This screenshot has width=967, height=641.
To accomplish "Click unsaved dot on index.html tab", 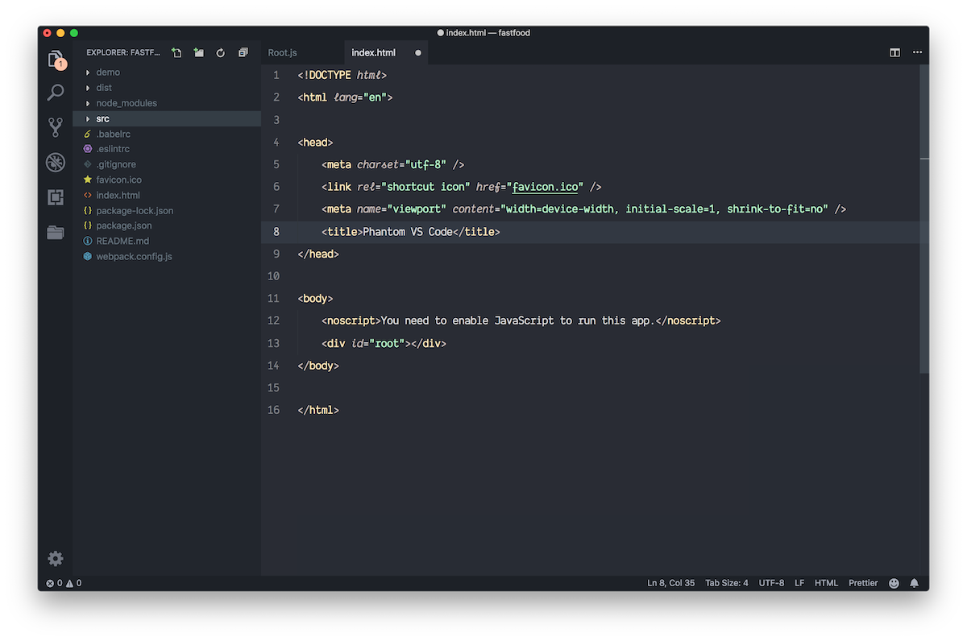I will coord(418,53).
